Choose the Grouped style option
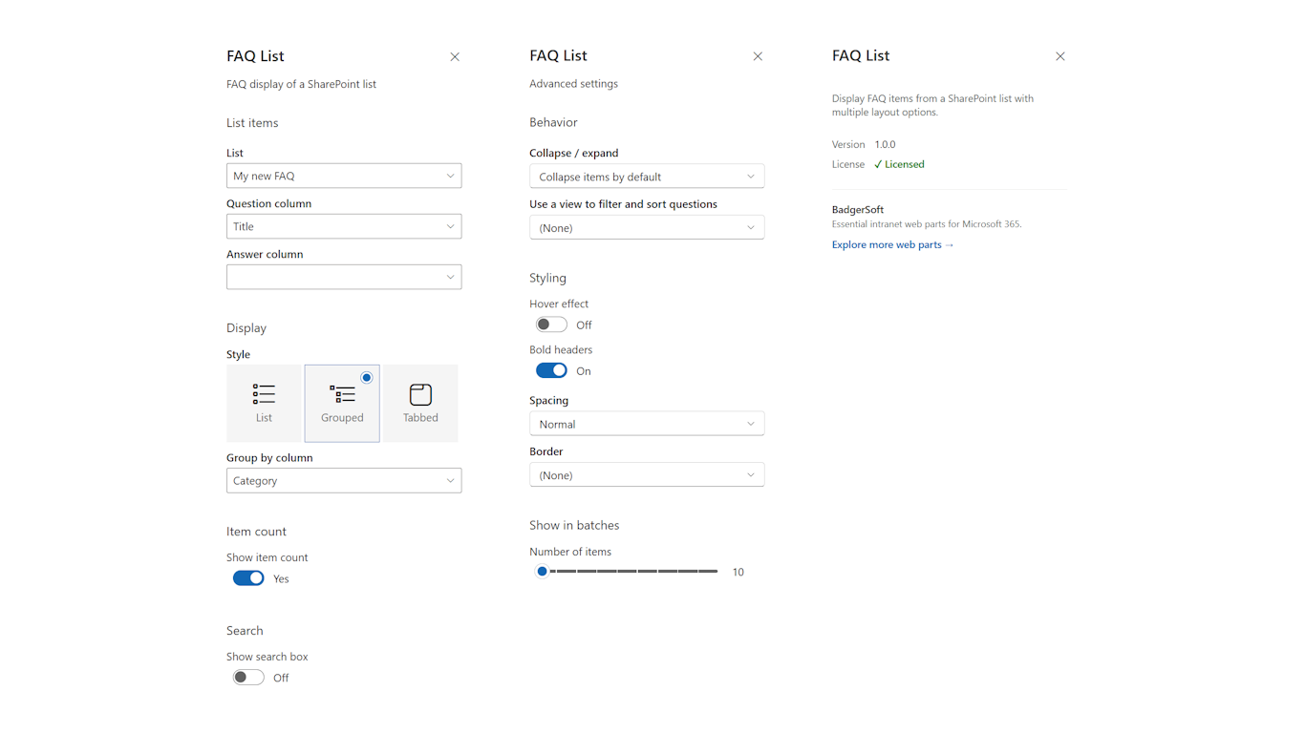 click(342, 403)
